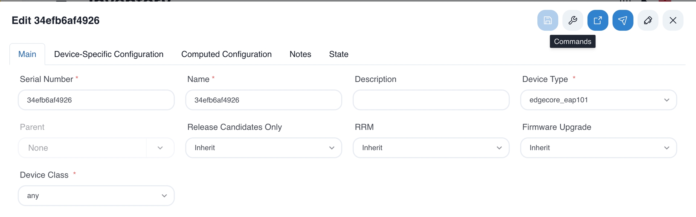Open Release Candidates Only dropdown
The image size is (696, 217).
(x=263, y=148)
